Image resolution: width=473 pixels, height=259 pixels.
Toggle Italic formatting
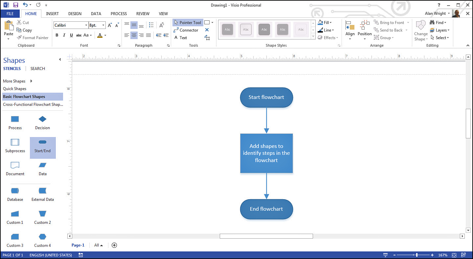(64, 35)
